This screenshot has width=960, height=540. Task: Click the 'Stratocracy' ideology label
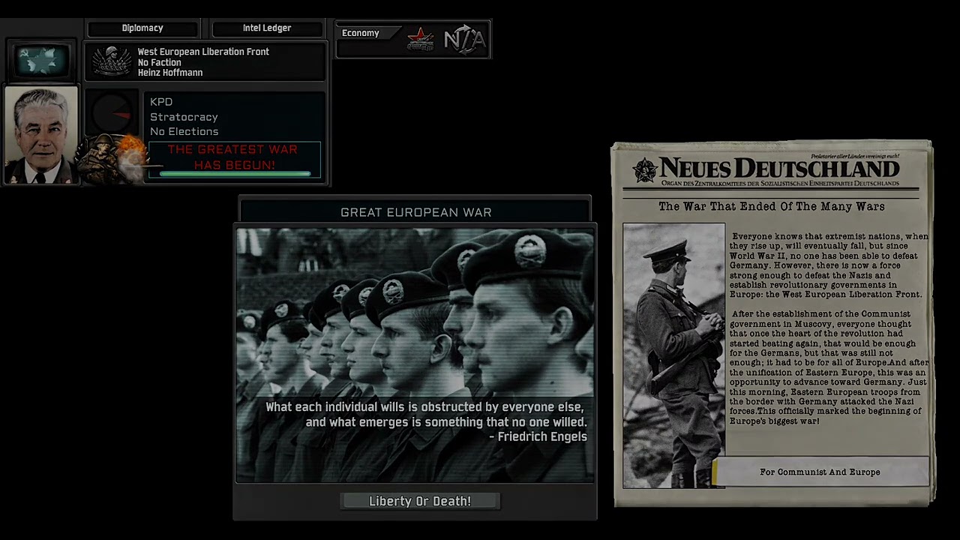coord(184,117)
